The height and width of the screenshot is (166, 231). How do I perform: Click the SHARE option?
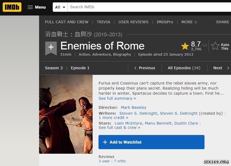point(222,22)
